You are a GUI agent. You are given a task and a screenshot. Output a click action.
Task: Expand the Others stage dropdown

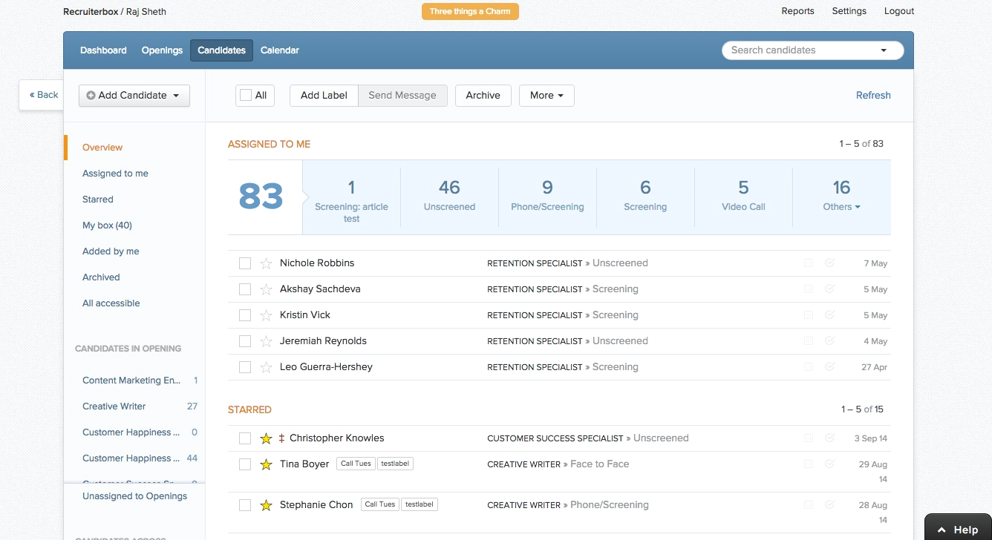pos(841,207)
